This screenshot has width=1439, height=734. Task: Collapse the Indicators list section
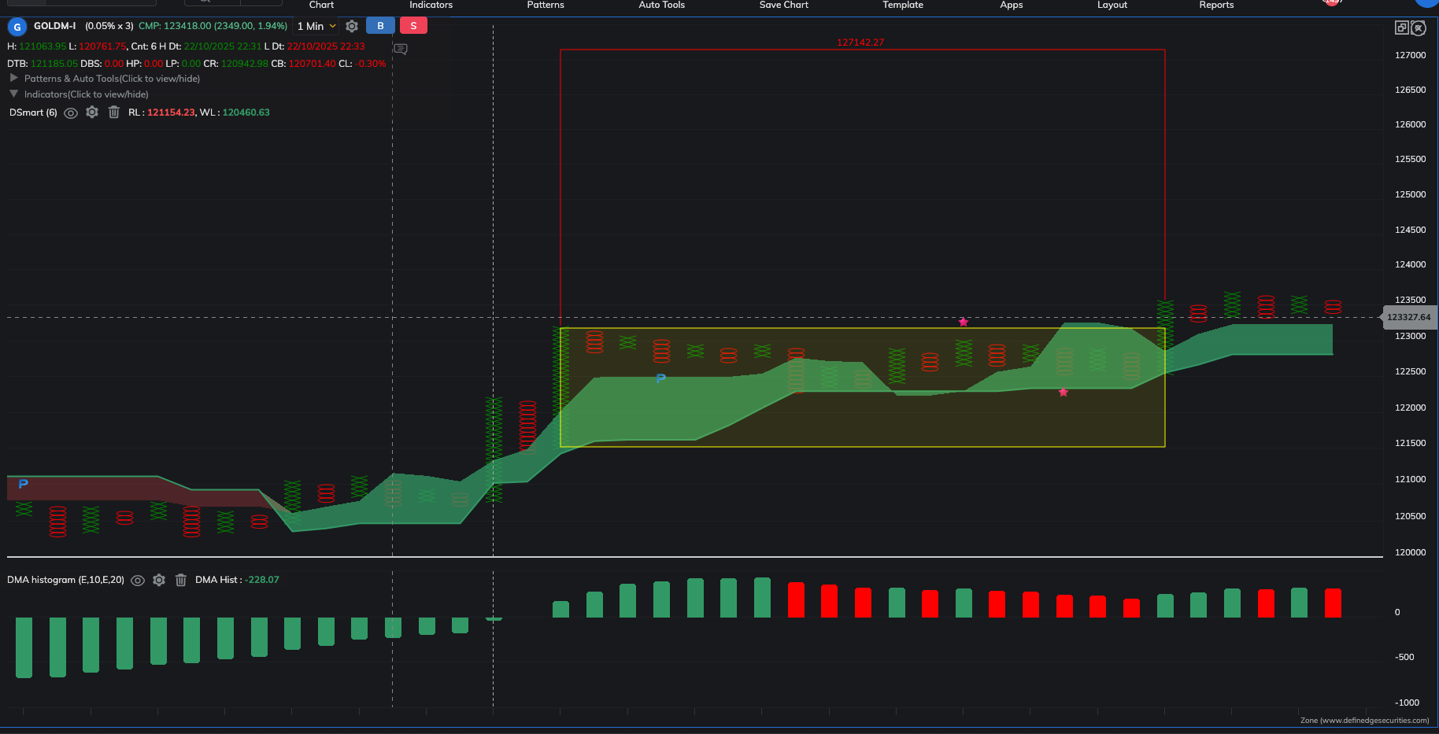pos(13,94)
